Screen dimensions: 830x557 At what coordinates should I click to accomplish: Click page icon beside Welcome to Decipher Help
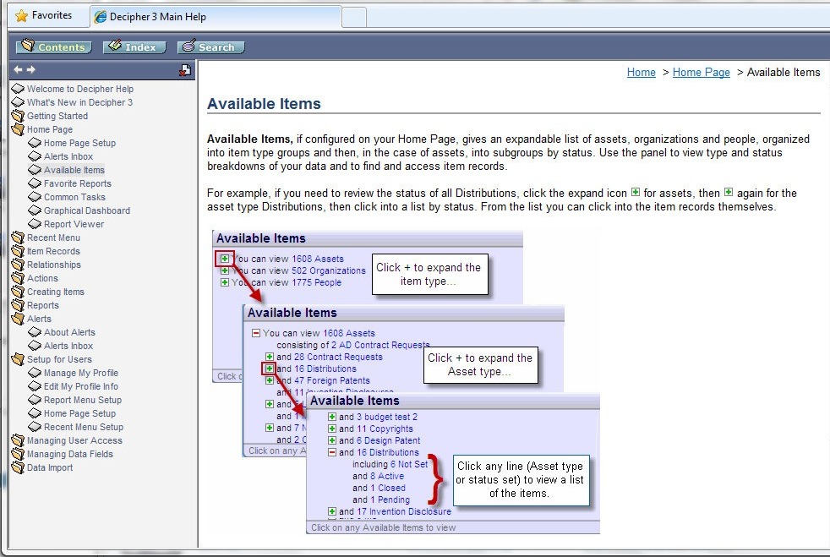18,89
